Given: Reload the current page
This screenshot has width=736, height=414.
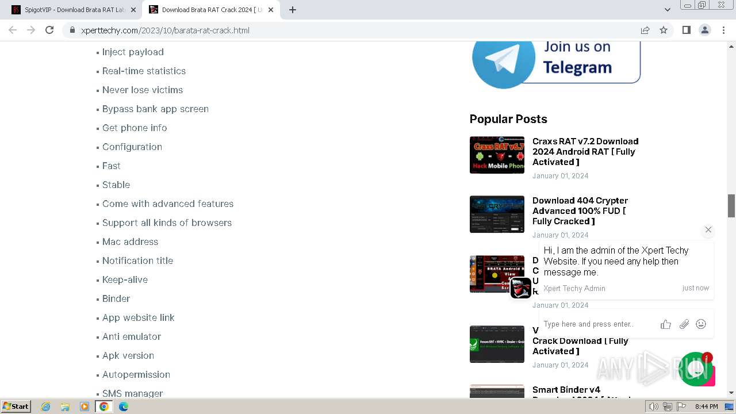Looking at the screenshot, I should pyautogui.click(x=49, y=30).
